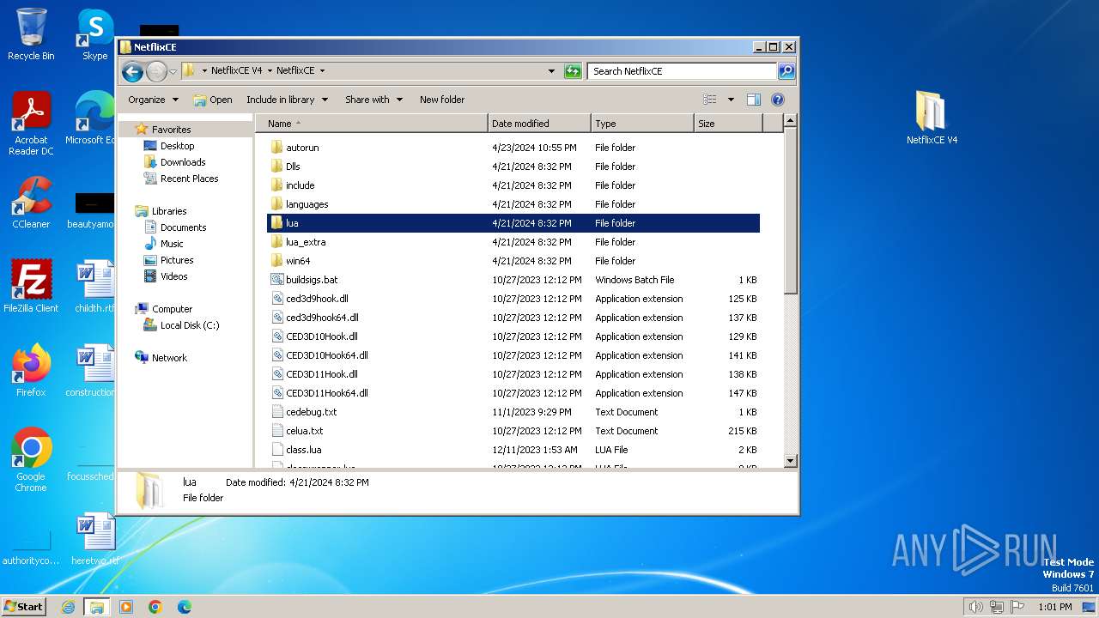This screenshot has width=1099, height=618.
Task: Sort by Size column header
Action: point(728,124)
